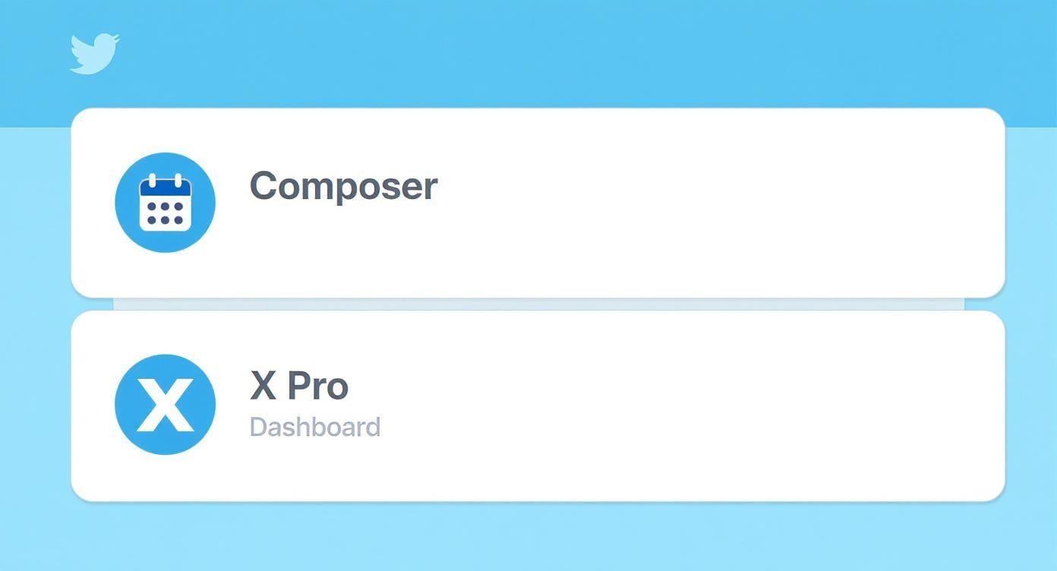Open the Composer title text
Viewport: 1057px width, 571px height.
point(343,186)
